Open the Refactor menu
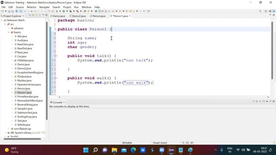The width and height of the screenshot is (276, 155). 31,7
